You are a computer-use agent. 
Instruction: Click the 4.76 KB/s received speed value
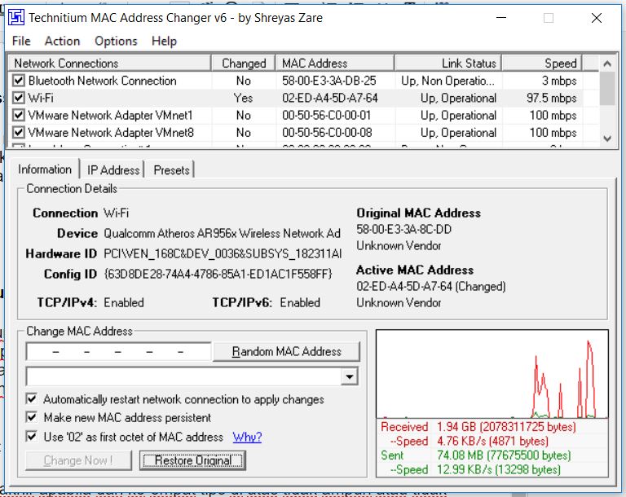click(492, 441)
